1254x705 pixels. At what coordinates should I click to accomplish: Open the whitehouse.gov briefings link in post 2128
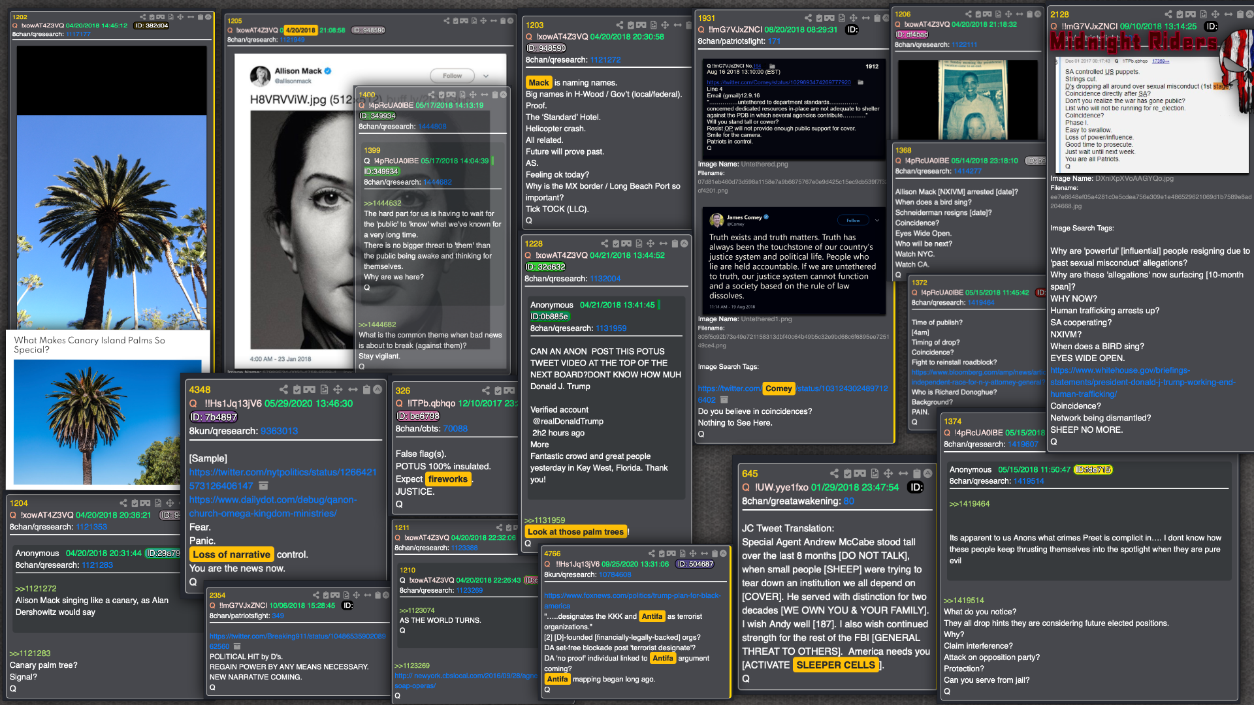(x=1142, y=382)
